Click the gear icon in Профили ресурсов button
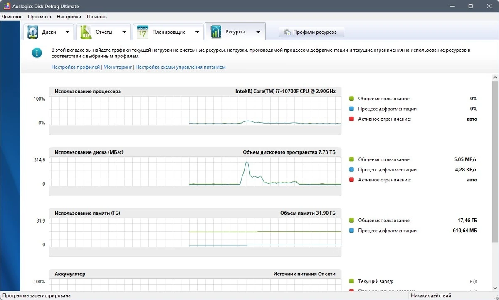The image size is (499, 300). (287, 32)
